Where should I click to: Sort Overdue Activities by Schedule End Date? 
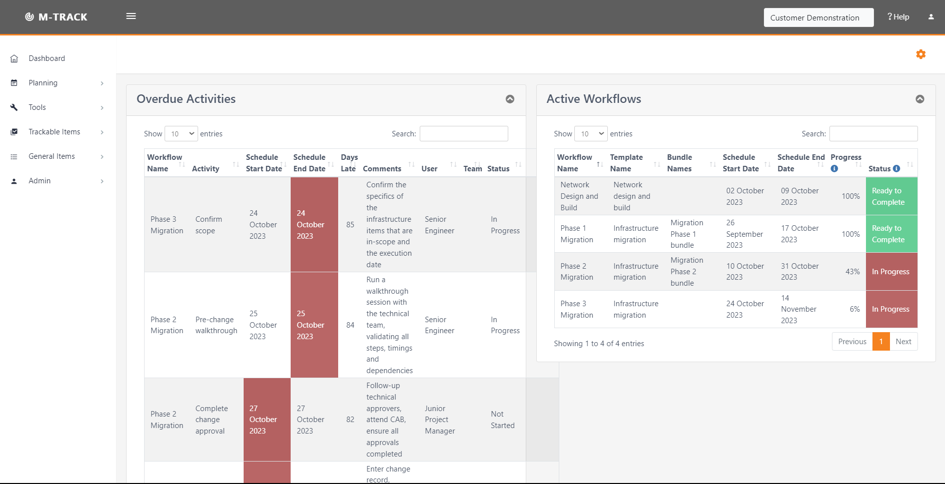click(x=313, y=163)
